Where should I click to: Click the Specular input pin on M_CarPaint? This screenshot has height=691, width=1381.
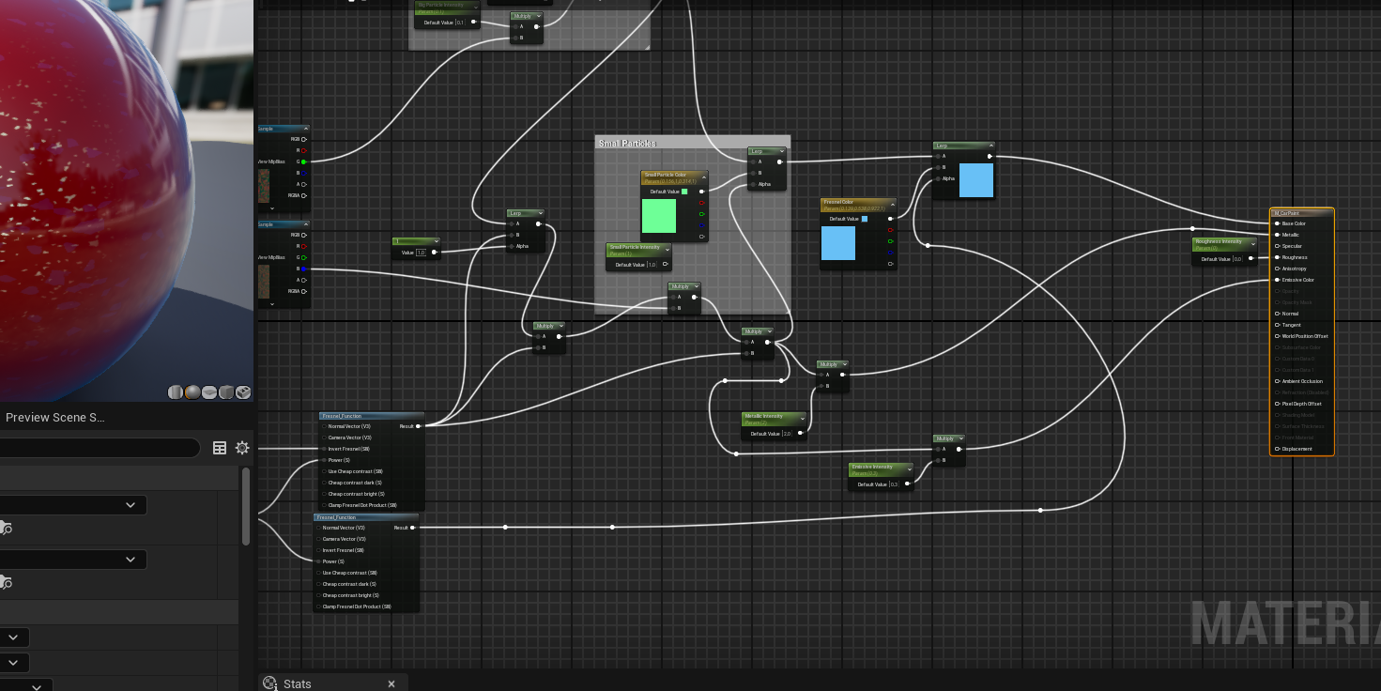pyautogui.click(x=1278, y=246)
